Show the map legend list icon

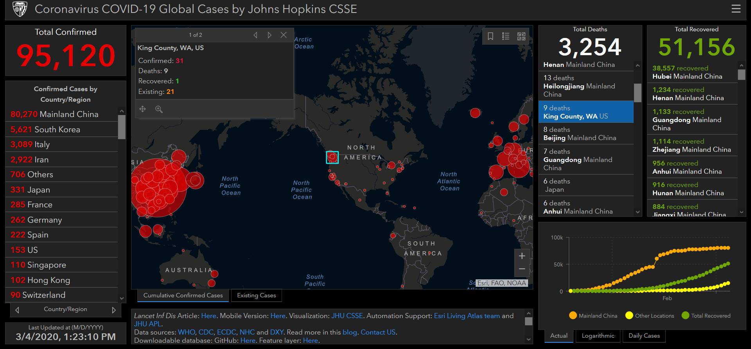point(506,36)
